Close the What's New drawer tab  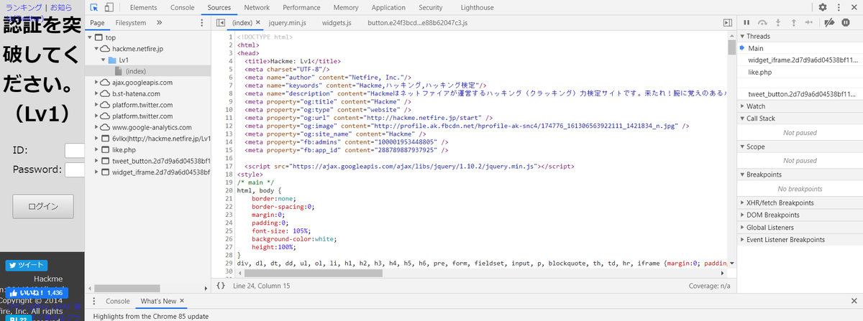tap(182, 301)
